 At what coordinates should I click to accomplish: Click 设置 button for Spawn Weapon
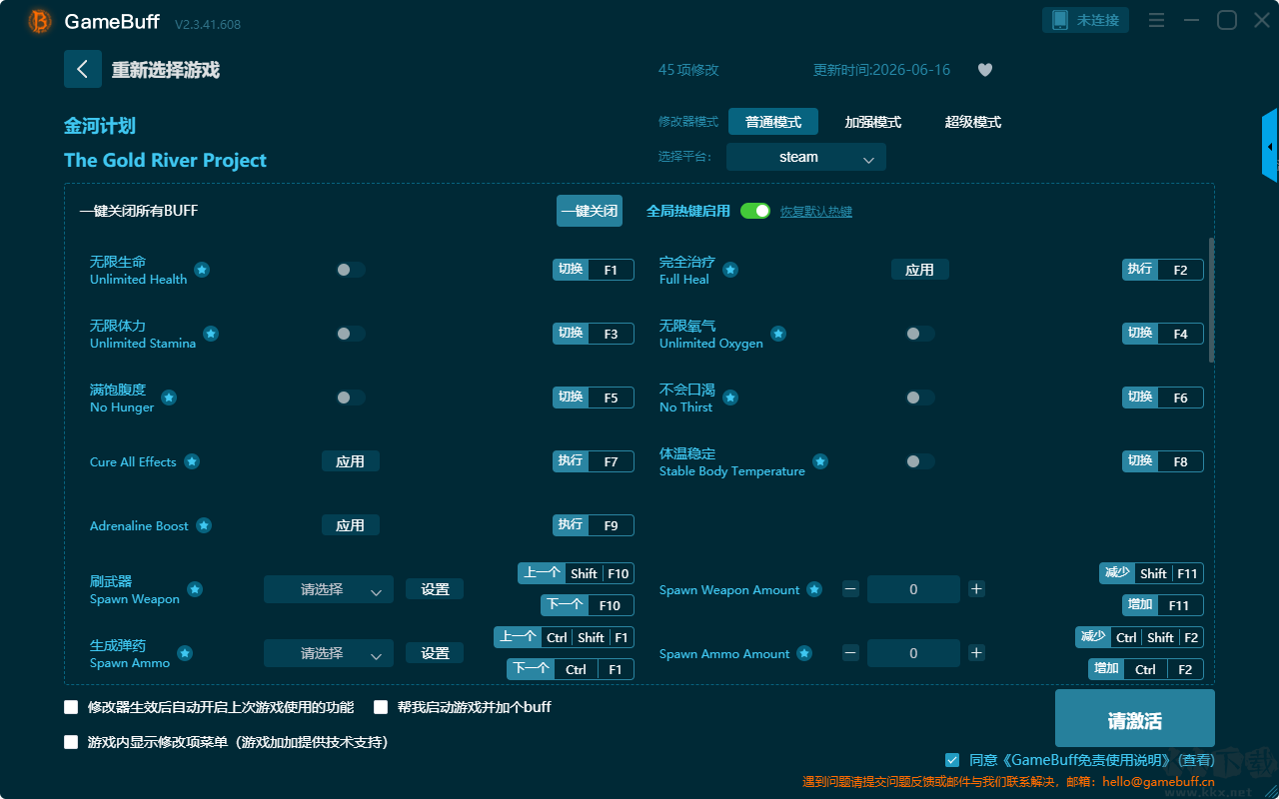[x=435, y=589]
